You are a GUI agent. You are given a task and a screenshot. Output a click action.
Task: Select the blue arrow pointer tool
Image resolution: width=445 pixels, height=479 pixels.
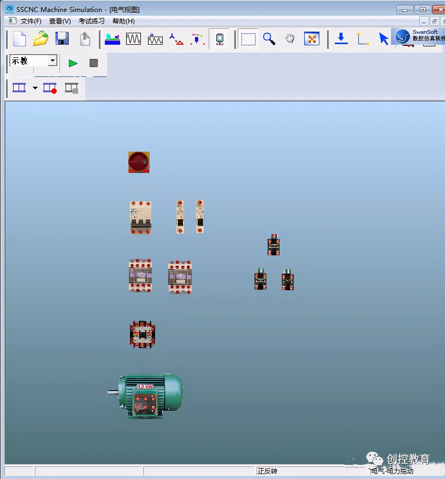point(384,39)
